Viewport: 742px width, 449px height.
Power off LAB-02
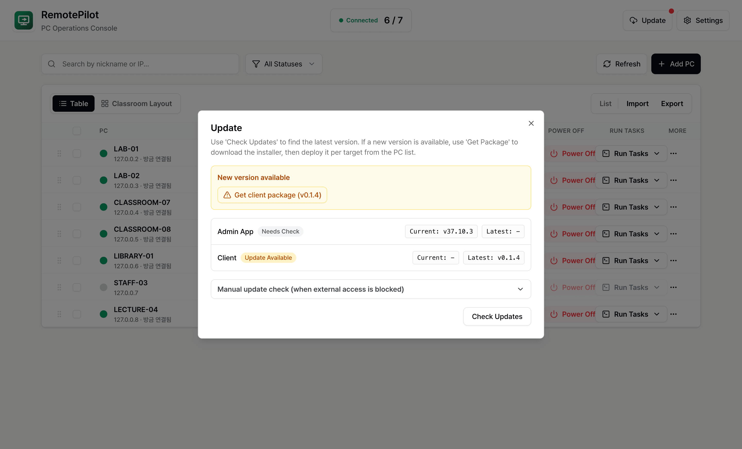572,180
